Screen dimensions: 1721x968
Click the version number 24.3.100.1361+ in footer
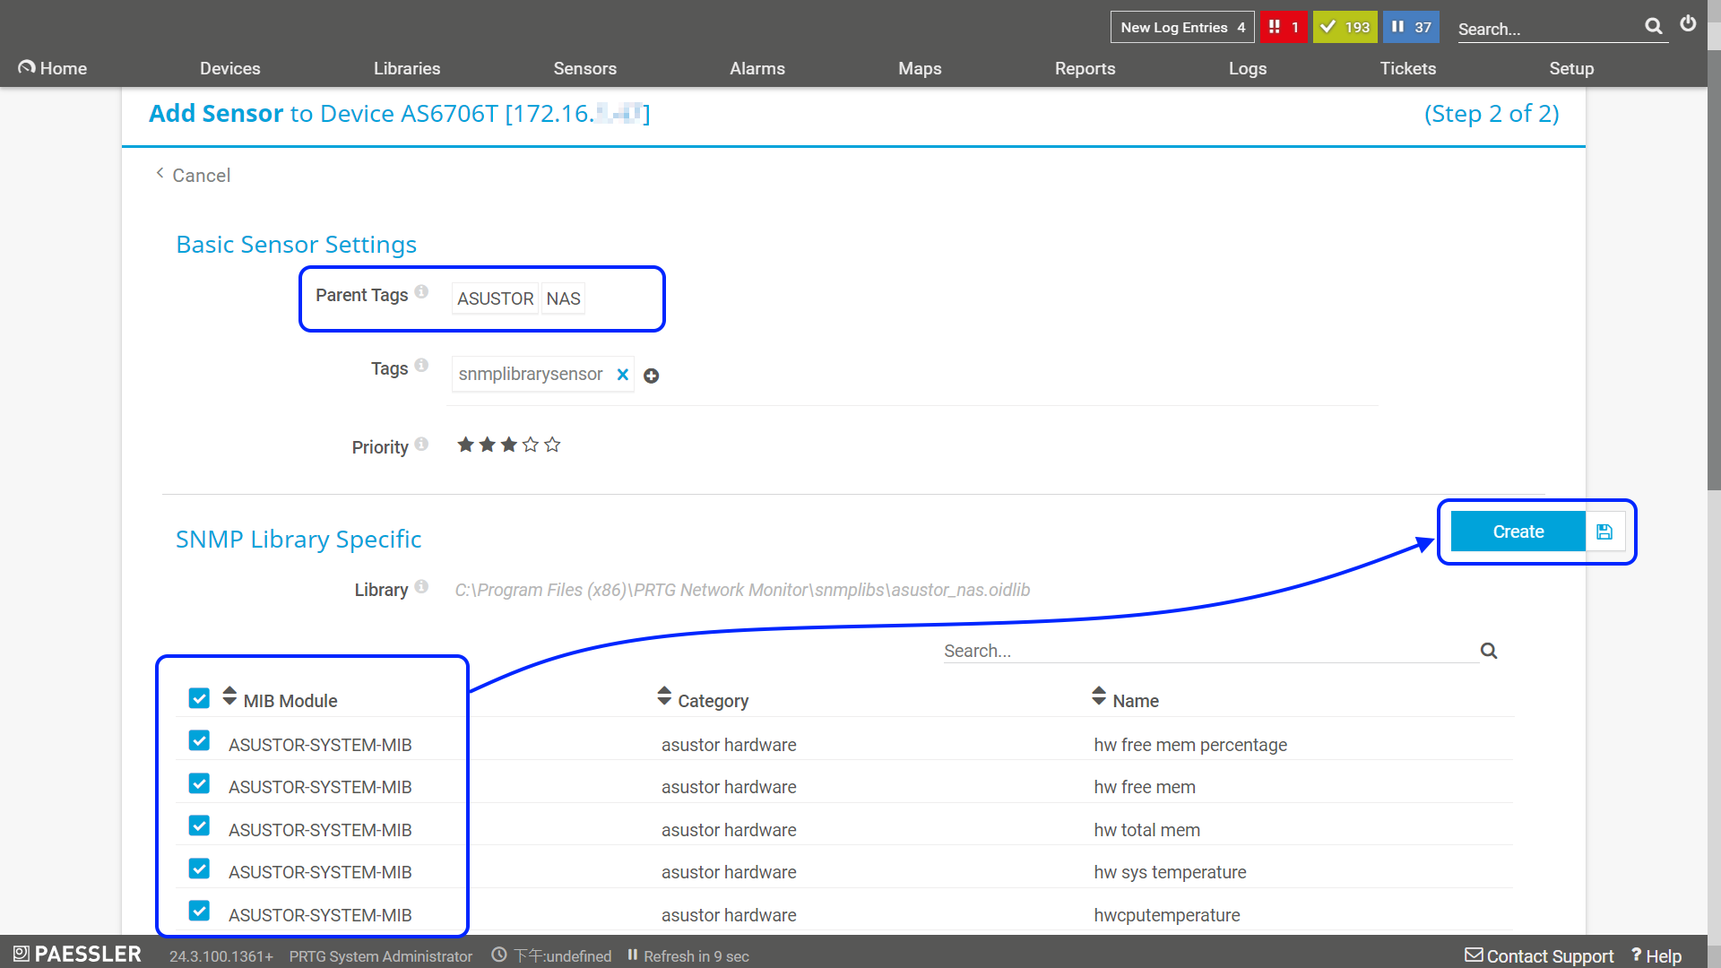(x=221, y=955)
